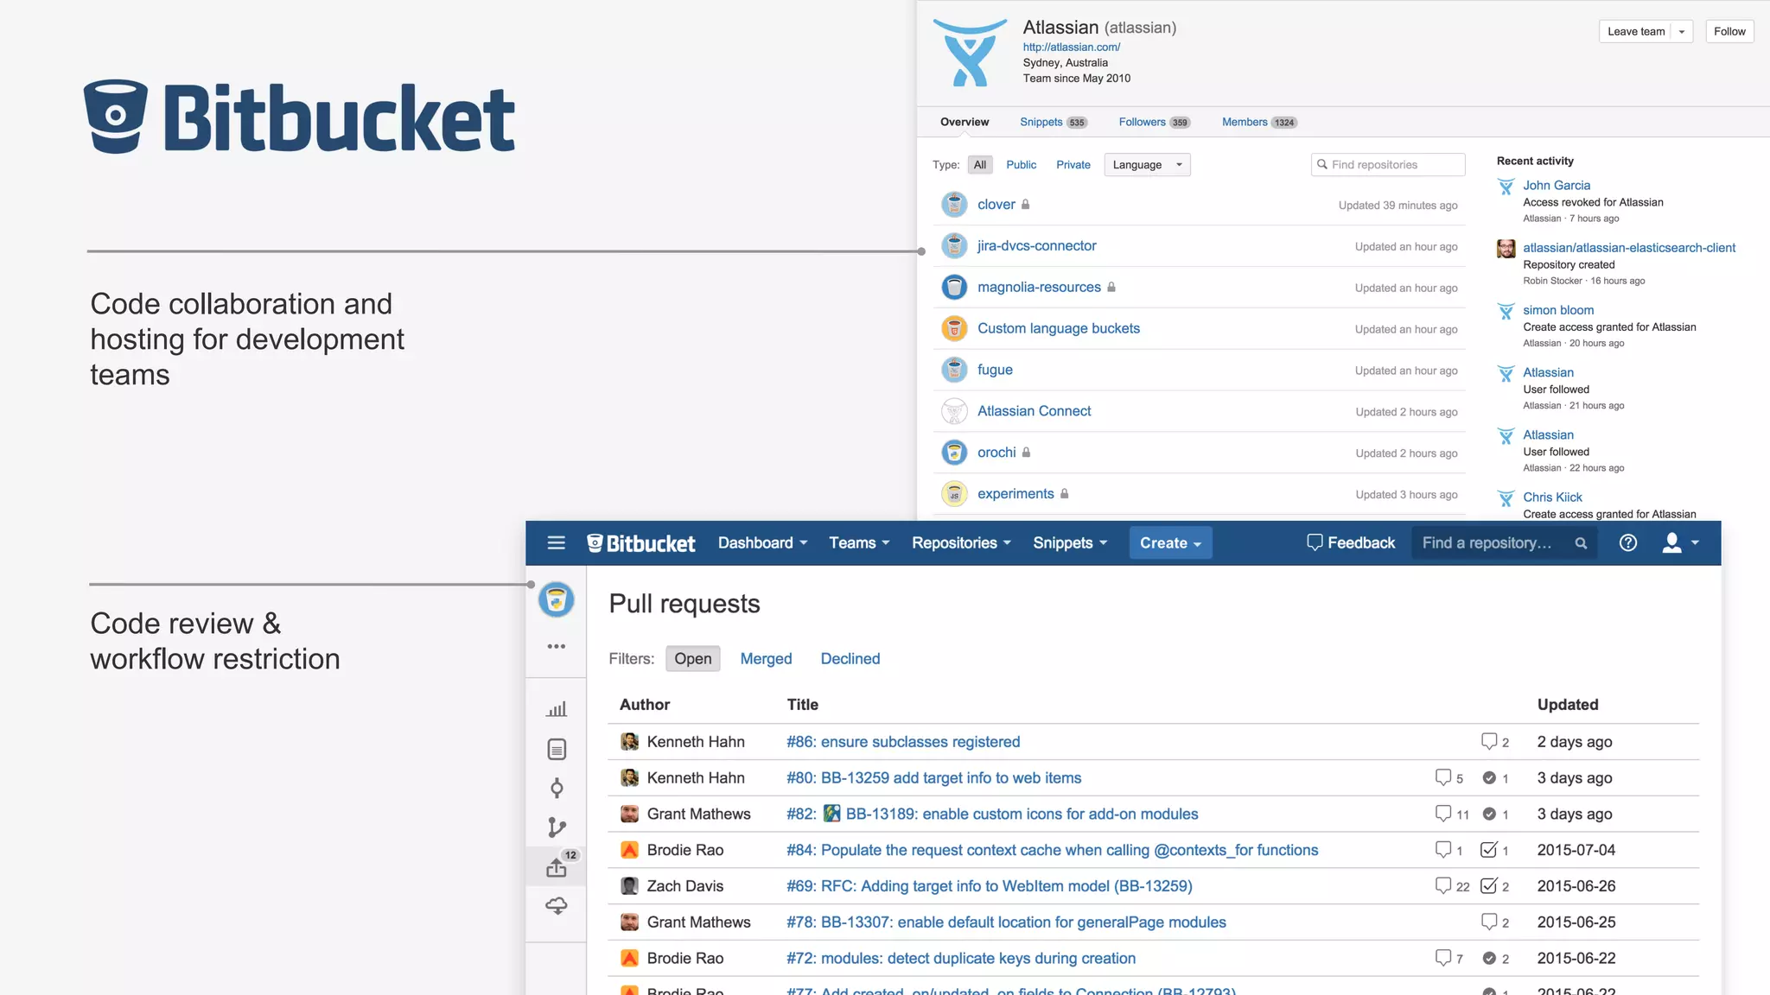Open Chris Kiick in Recent activity

click(x=1552, y=497)
